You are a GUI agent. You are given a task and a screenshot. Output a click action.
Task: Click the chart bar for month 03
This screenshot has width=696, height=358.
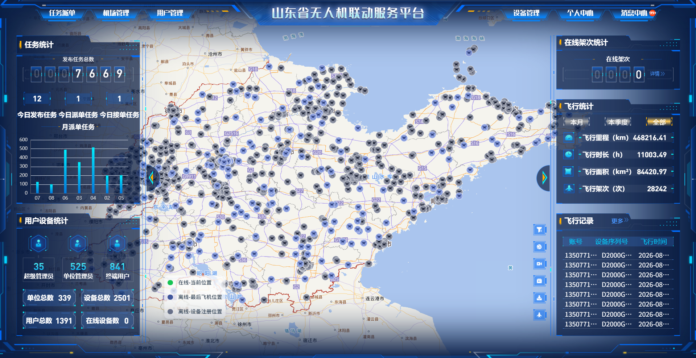point(79,178)
